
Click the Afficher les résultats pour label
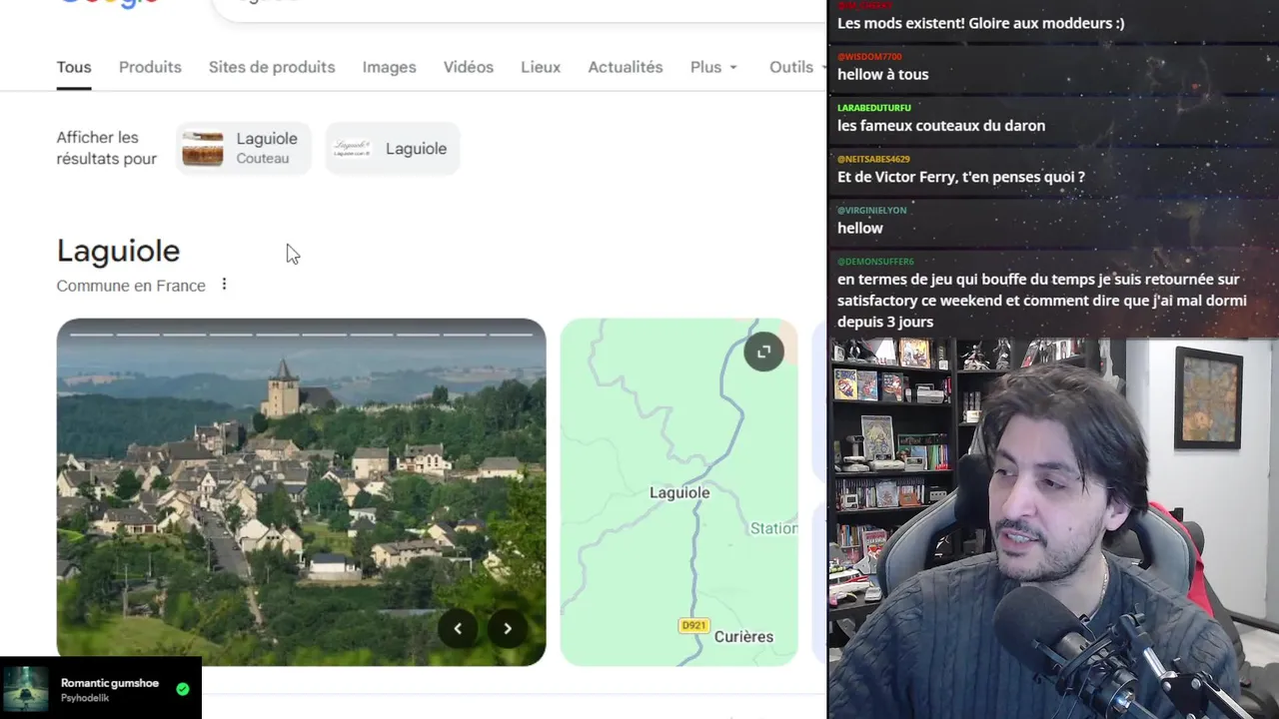107,148
